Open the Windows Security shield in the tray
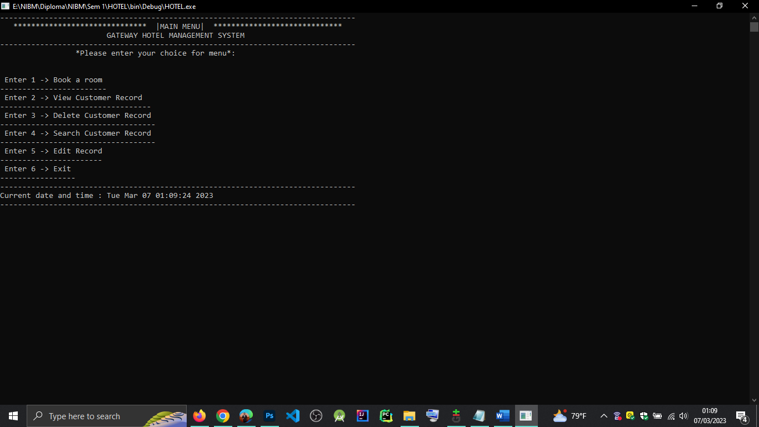The image size is (759, 427). click(643, 416)
